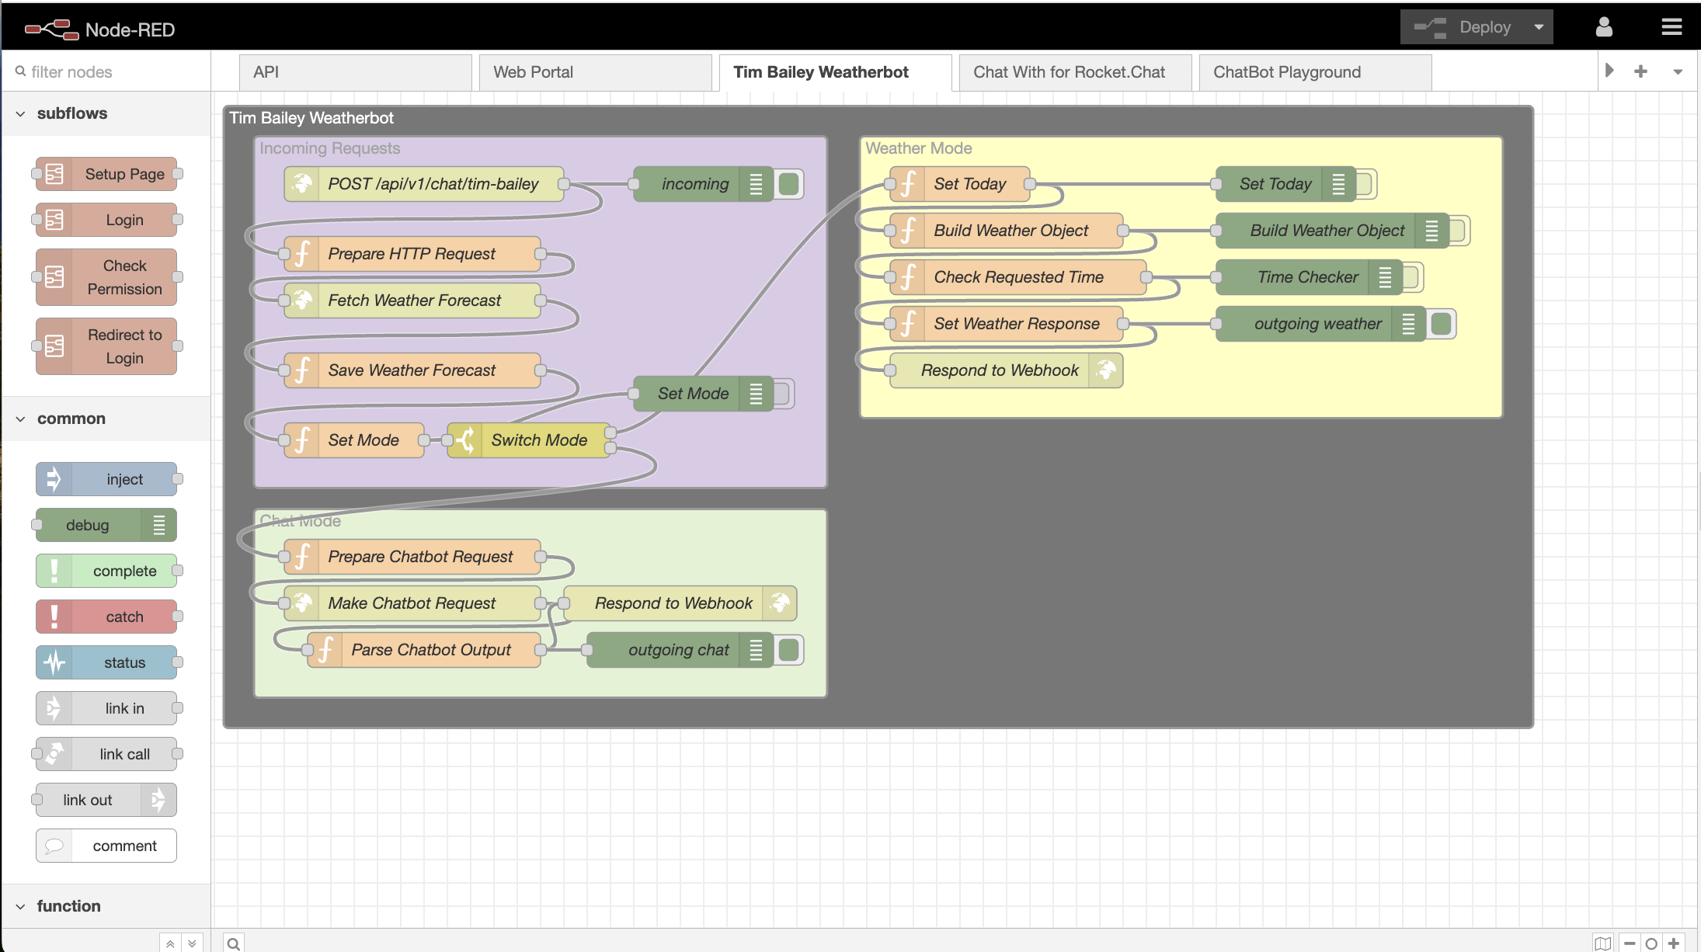Select the Set Weather Response node
This screenshot has height=952, width=1701.
(1007, 324)
